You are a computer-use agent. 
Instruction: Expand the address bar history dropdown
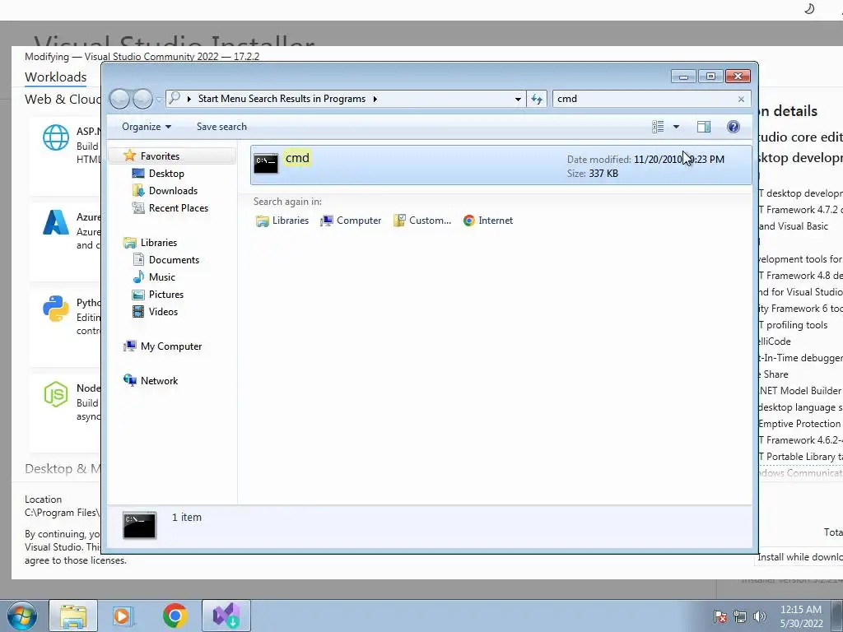pyautogui.click(x=518, y=99)
